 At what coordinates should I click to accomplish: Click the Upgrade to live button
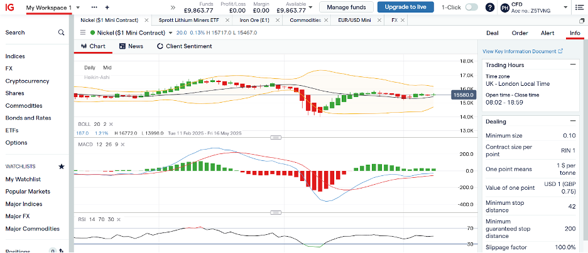tap(406, 8)
